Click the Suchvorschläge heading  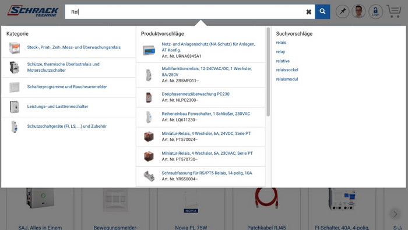pyautogui.click(x=294, y=34)
